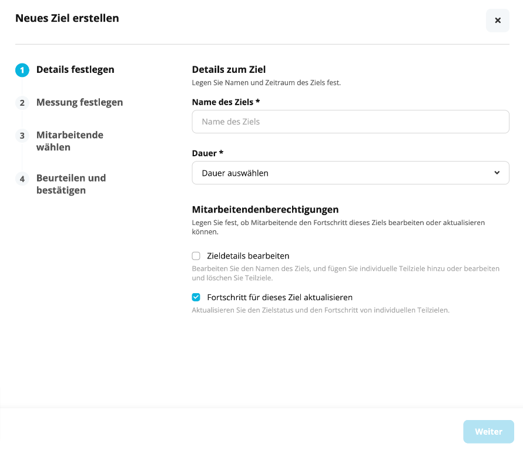Click the chevron arrow in Dauer dropdown
The width and height of the screenshot is (523, 450).
(497, 173)
